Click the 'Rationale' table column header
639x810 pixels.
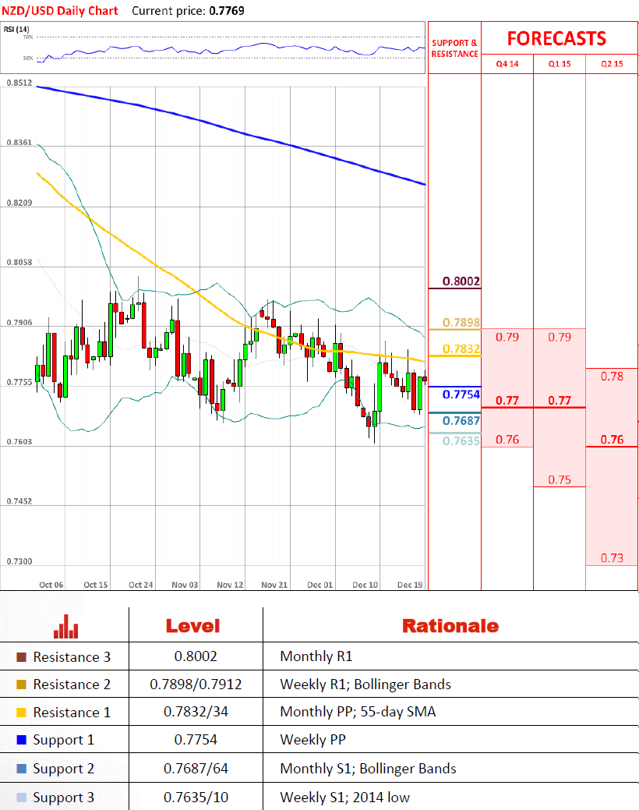pos(450,626)
